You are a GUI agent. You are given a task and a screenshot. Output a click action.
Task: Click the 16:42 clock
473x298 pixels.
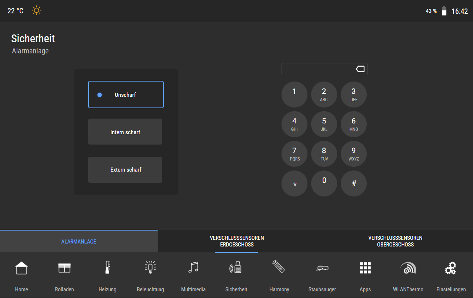pos(460,11)
